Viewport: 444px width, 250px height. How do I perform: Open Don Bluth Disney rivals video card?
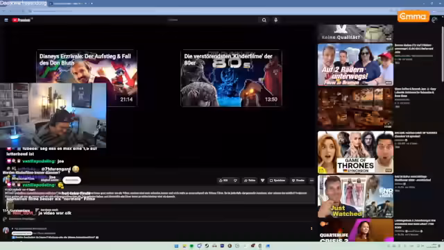(x=87, y=78)
